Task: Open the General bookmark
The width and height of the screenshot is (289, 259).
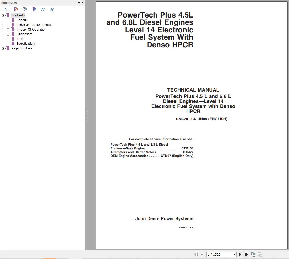Action: point(22,20)
